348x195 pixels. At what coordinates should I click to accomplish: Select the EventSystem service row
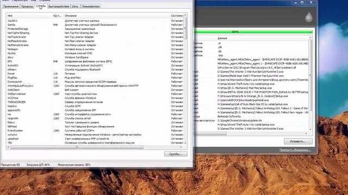[95, 131]
